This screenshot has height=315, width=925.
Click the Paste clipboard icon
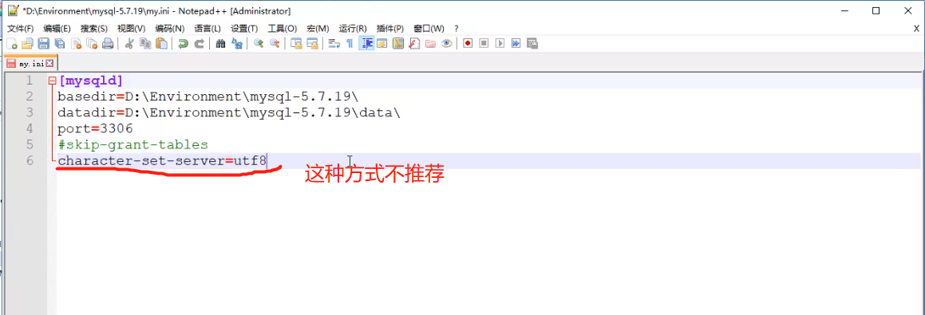click(x=161, y=43)
